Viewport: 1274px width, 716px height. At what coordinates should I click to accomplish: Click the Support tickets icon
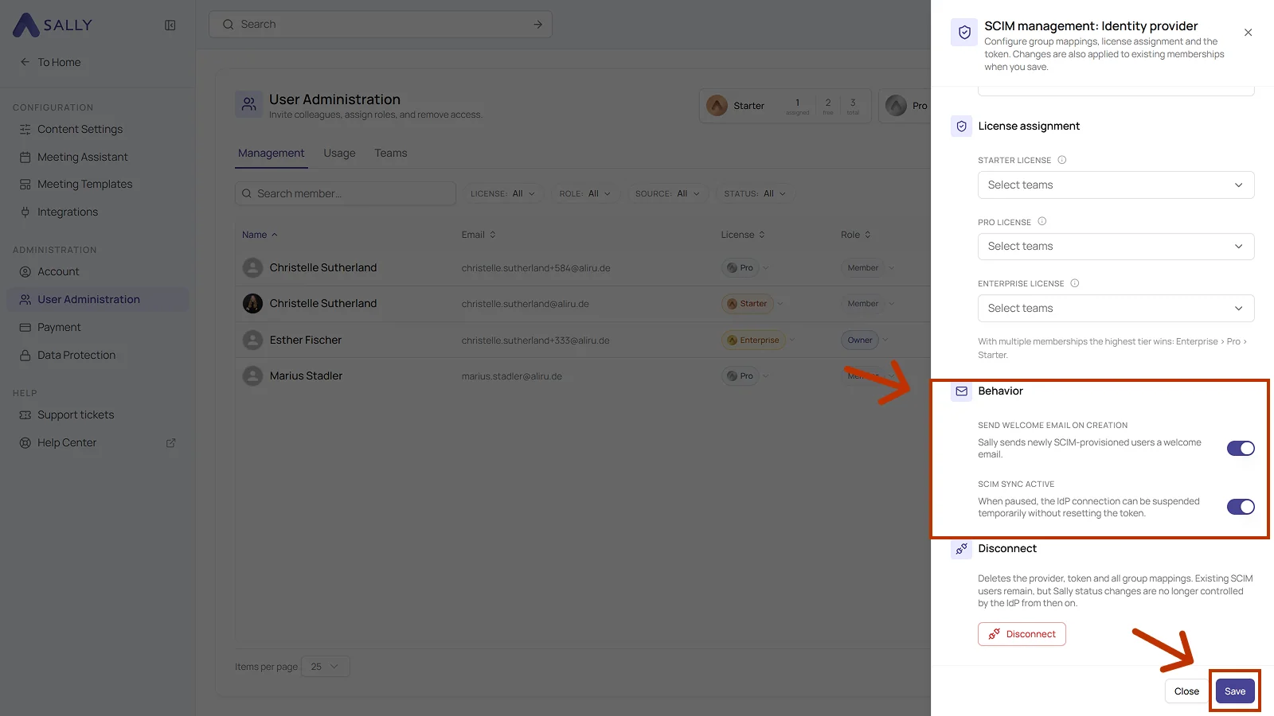coord(25,414)
